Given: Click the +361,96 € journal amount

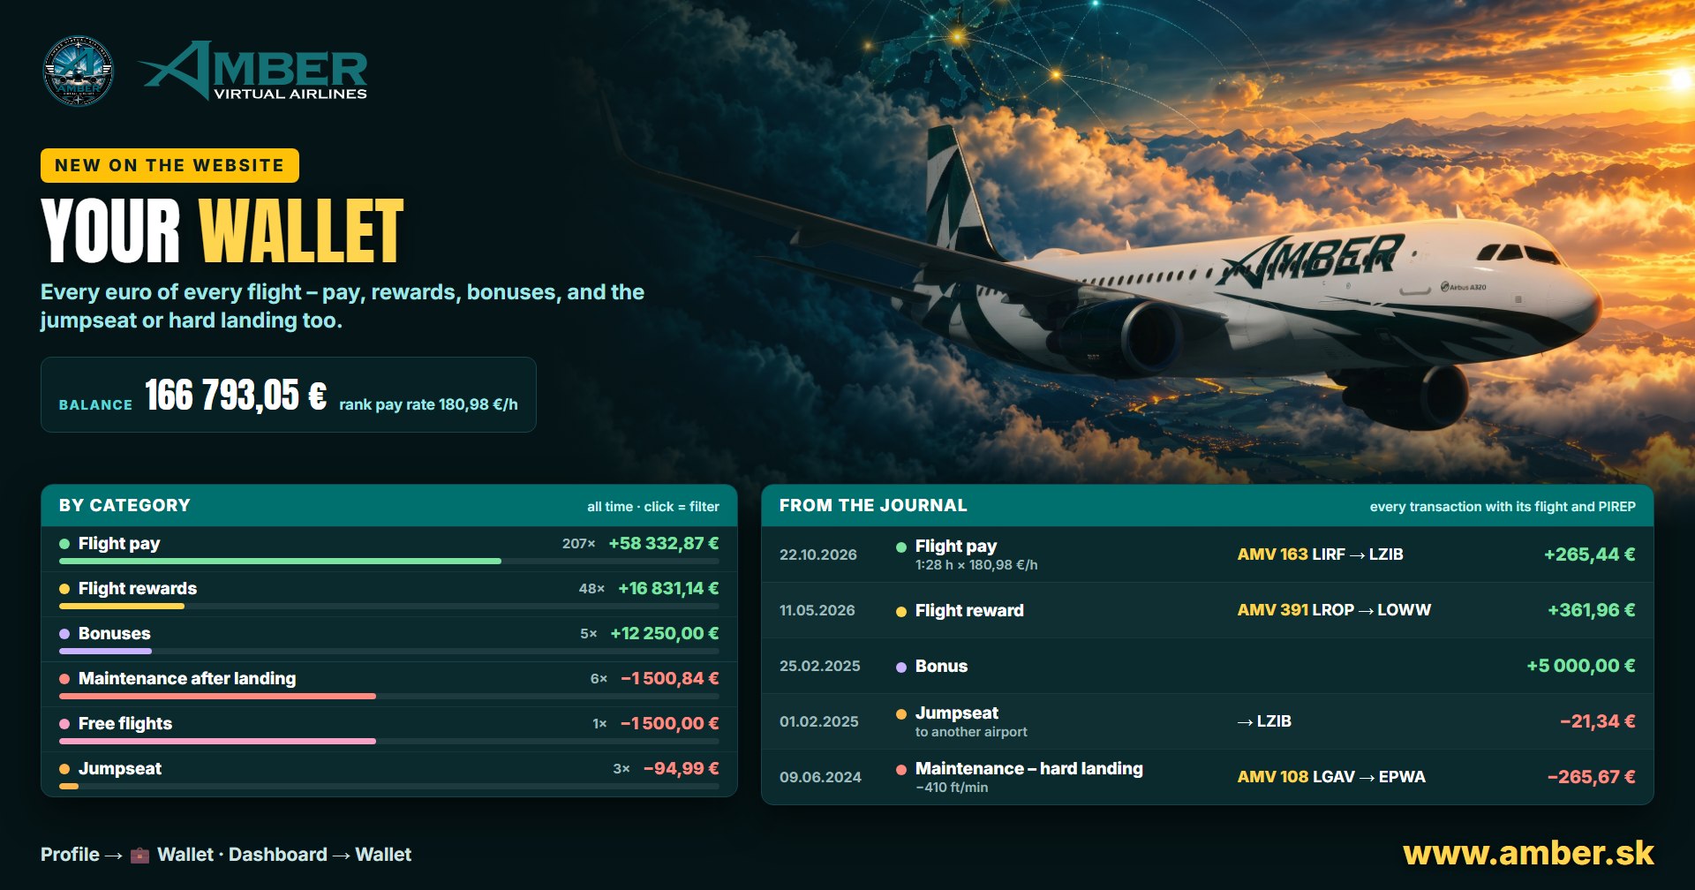Looking at the screenshot, I should pos(1591,610).
